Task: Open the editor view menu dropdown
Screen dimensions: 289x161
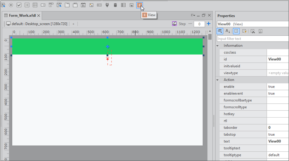Action: point(193,15)
